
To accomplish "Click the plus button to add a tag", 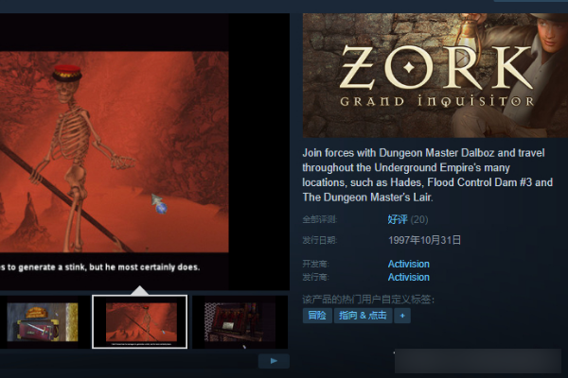I will pos(402,316).
